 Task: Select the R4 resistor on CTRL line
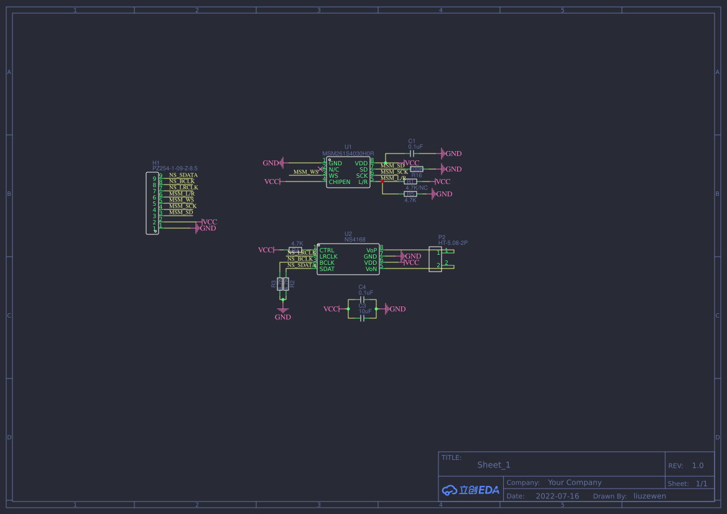[x=295, y=250]
